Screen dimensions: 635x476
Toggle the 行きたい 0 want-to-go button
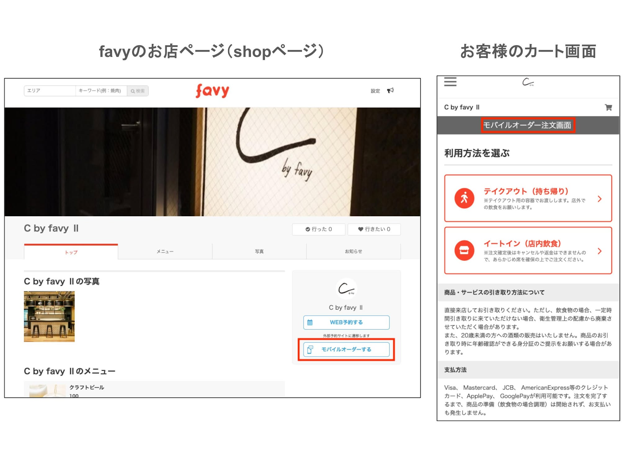tap(374, 229)
